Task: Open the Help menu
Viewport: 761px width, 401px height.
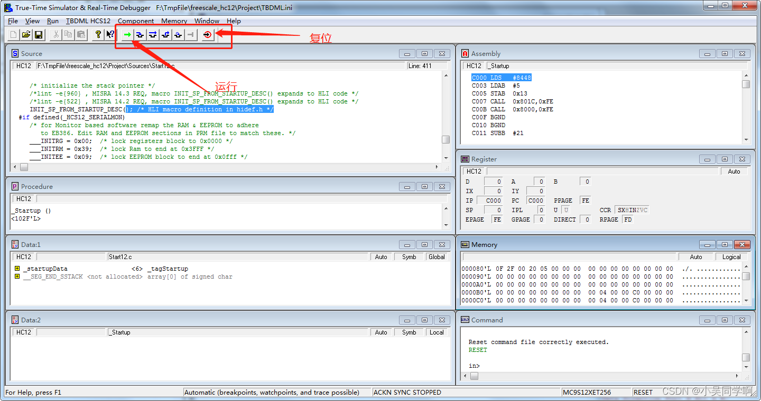Action: (x=234, y=21)
